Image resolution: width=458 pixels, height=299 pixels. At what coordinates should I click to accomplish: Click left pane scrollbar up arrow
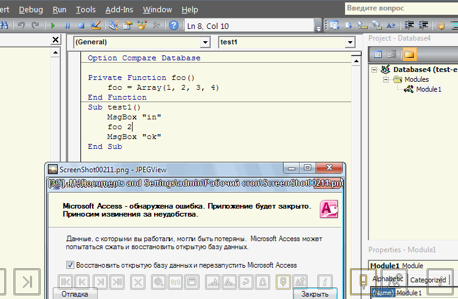[x=55, y=53]
